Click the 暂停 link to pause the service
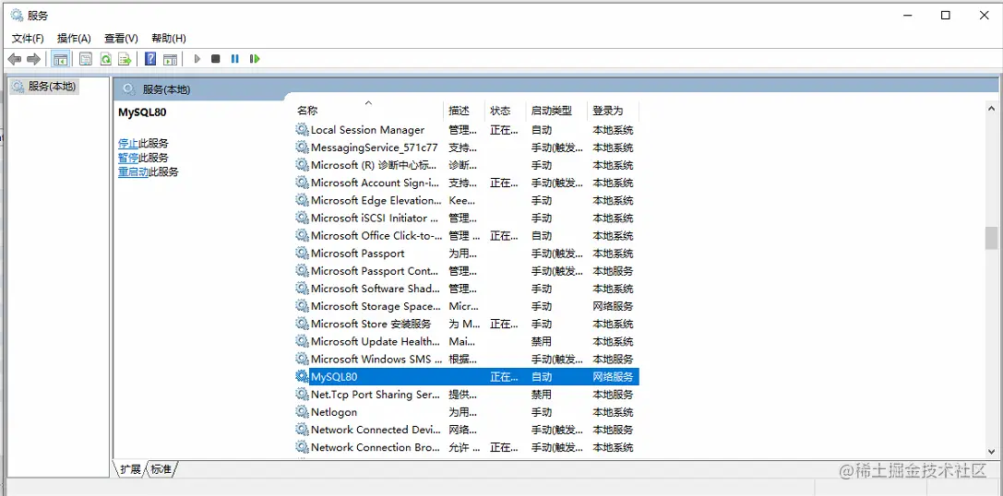Screen dimensions: 1003x496 point(128,158)
